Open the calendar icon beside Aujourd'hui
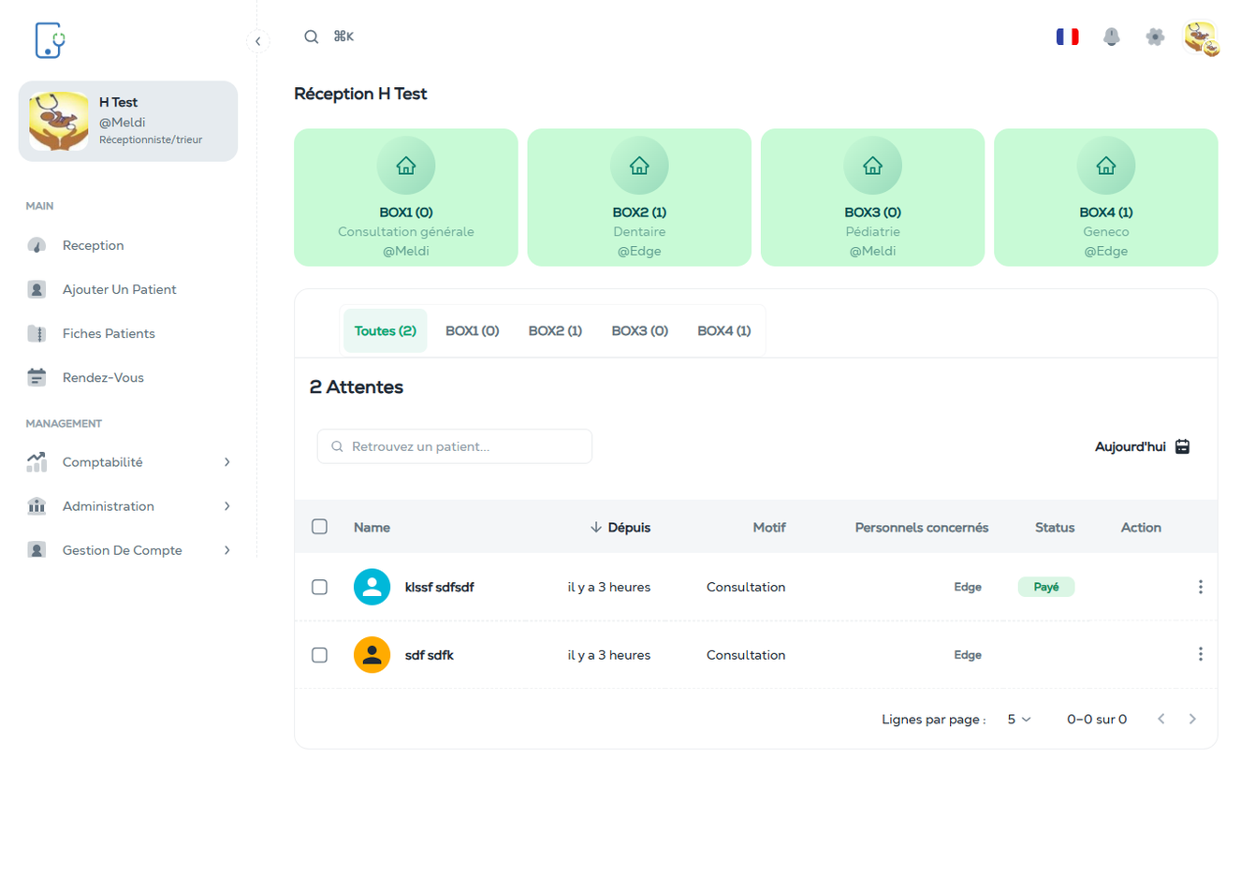The width and height of the screenshot is (1255, 889). coord(1183,446)
